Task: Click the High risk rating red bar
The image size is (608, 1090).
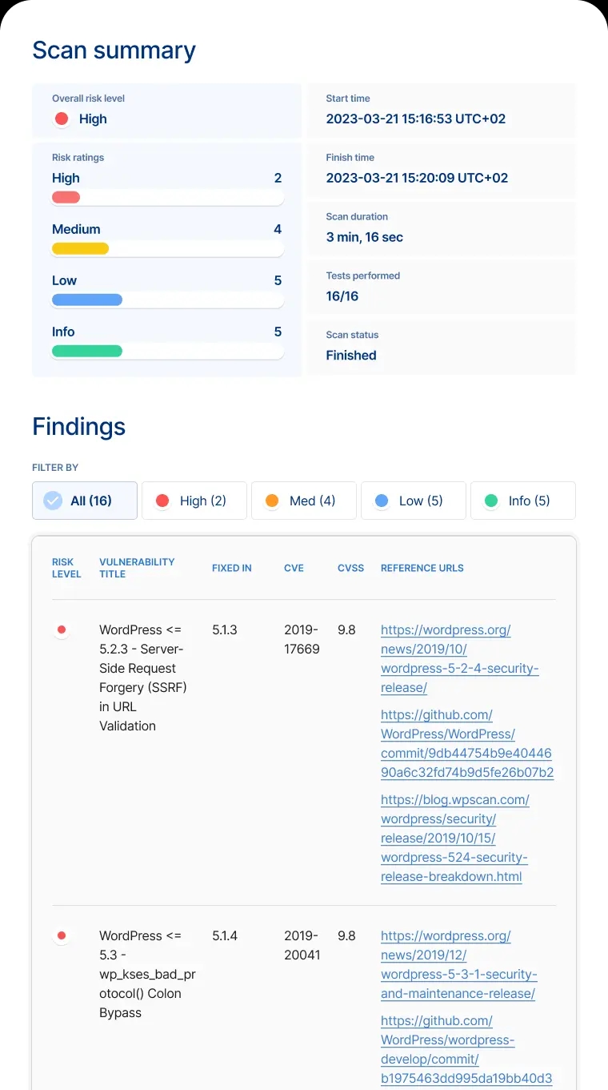Action: [66, 198]
